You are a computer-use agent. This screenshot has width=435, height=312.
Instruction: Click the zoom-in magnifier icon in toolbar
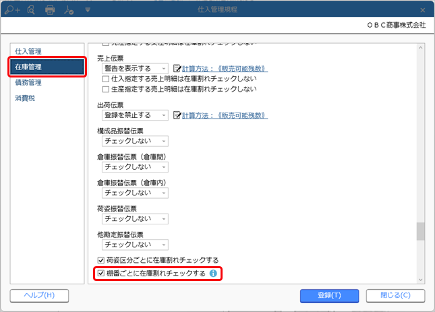(x=12, y=10)
